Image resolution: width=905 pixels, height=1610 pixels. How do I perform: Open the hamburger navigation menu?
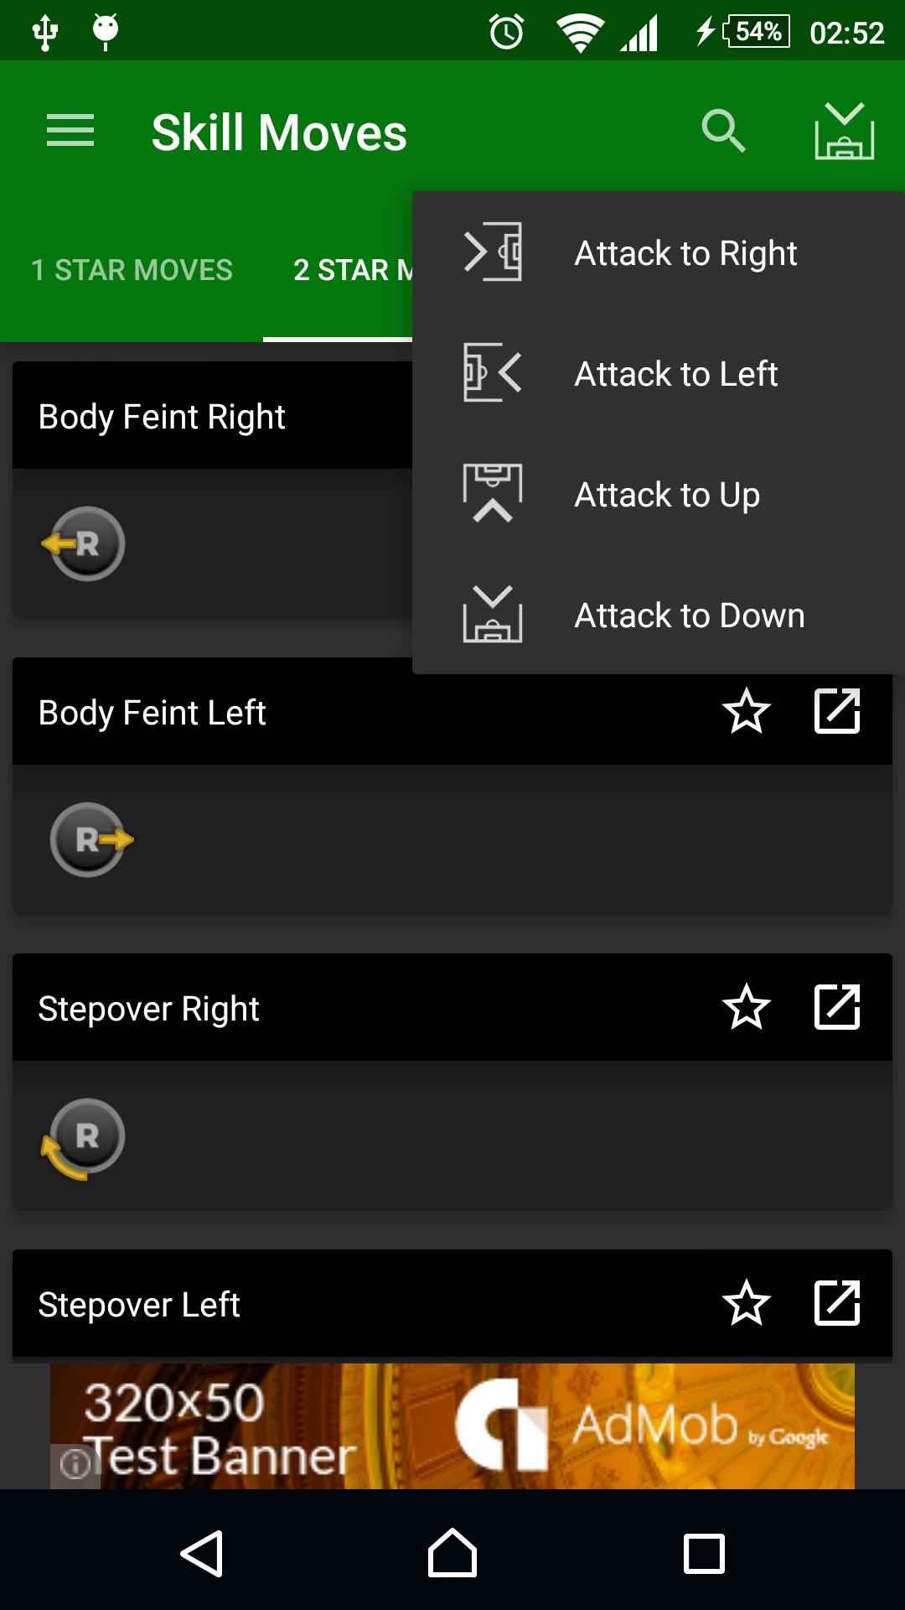(70, 131)
